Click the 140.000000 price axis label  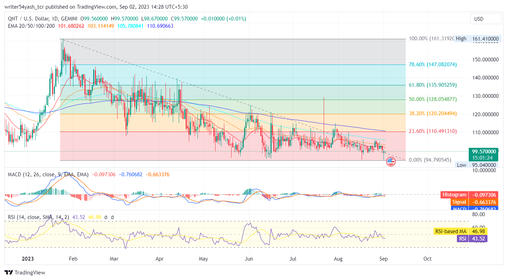(x=485, y=78)
